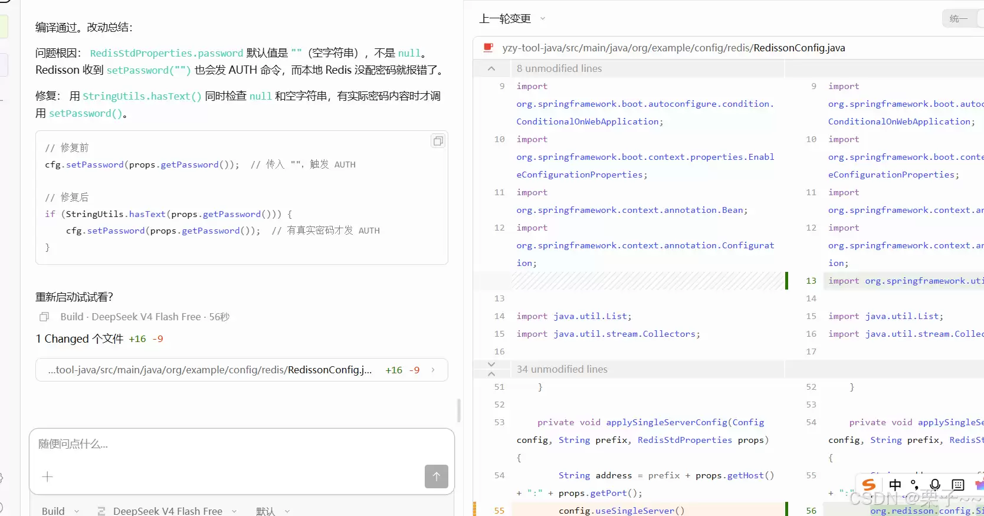
Task: Click left diff line number 53
Action: click(500, 422)
